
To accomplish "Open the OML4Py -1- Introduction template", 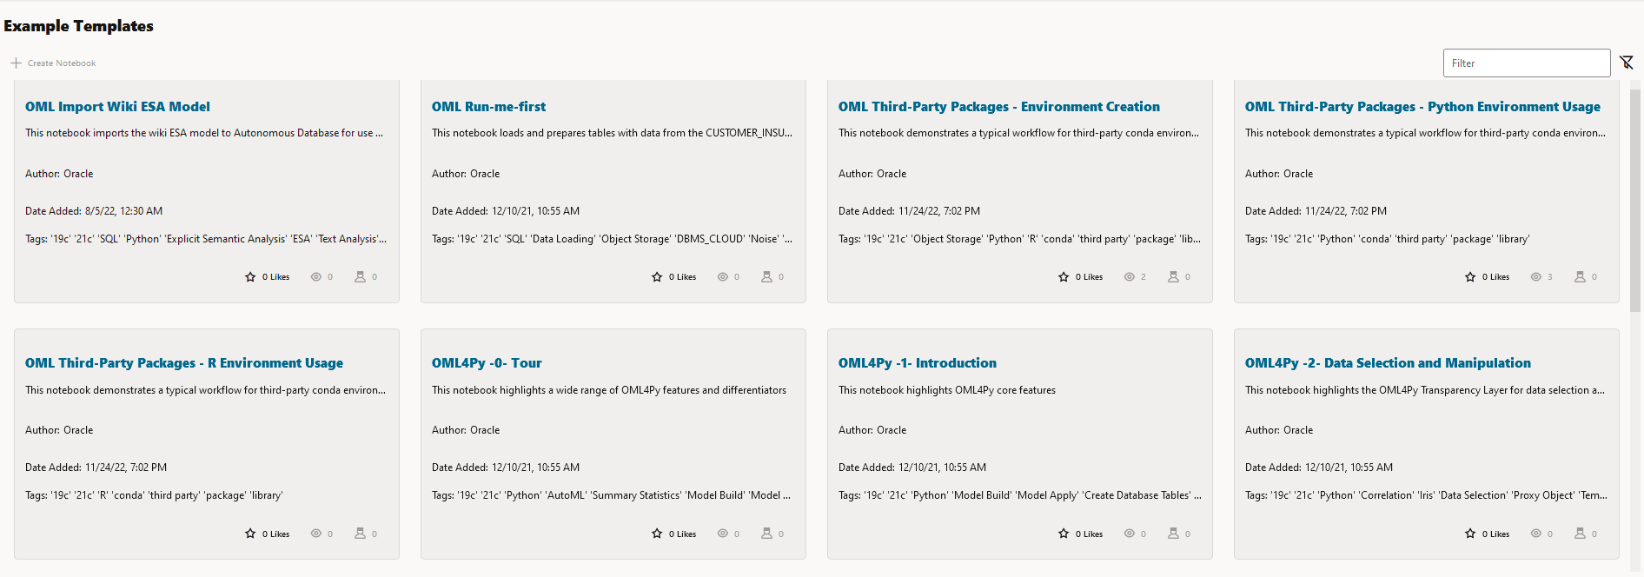I will (x=918, y=363).
